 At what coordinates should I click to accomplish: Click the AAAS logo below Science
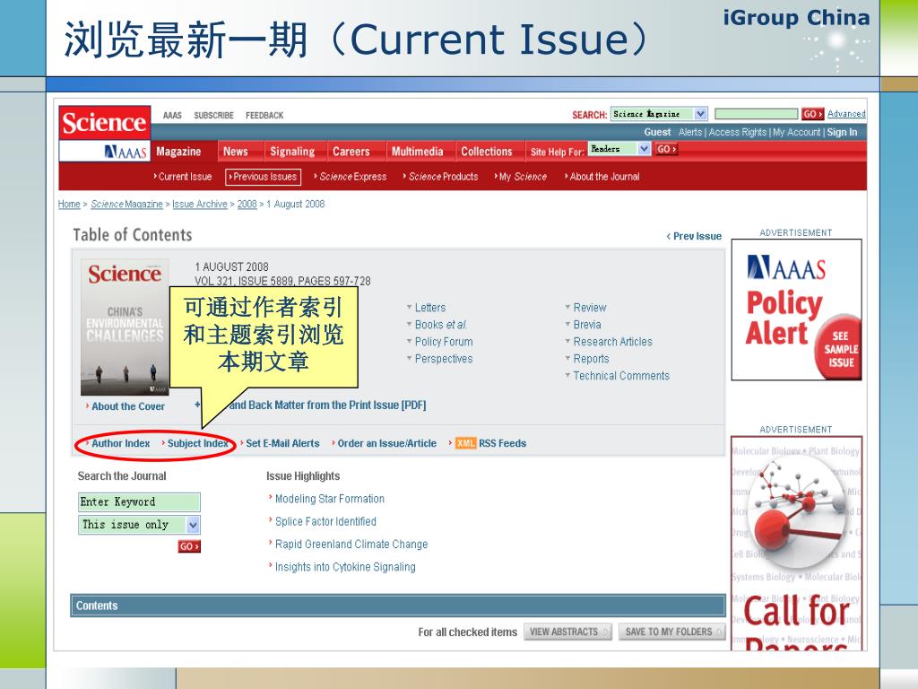pyautogui.click(x=126, y=153)
